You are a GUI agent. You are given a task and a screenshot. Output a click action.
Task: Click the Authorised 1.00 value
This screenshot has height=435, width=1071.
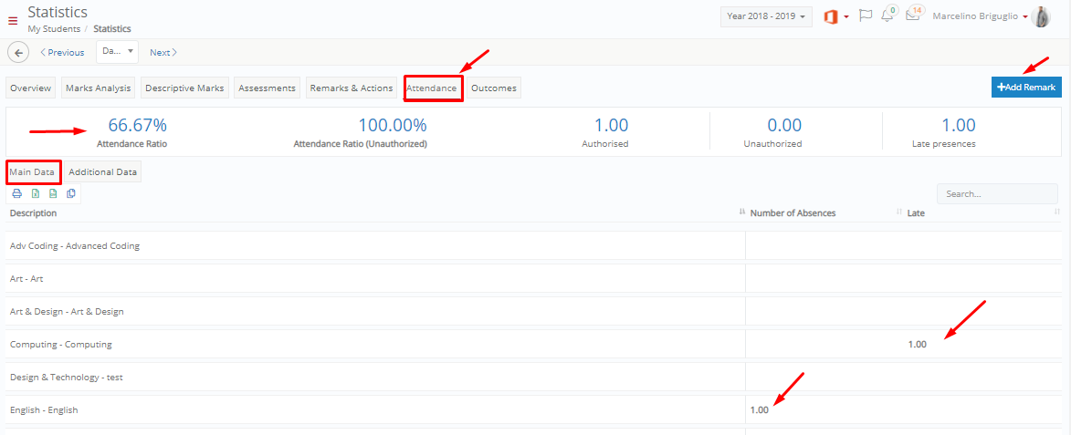point(611,125)
